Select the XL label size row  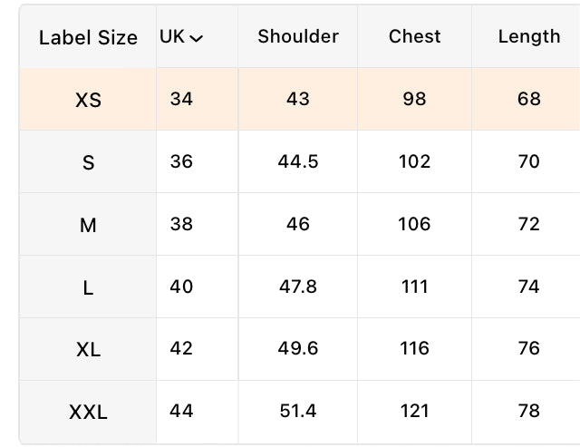[300, 349]
